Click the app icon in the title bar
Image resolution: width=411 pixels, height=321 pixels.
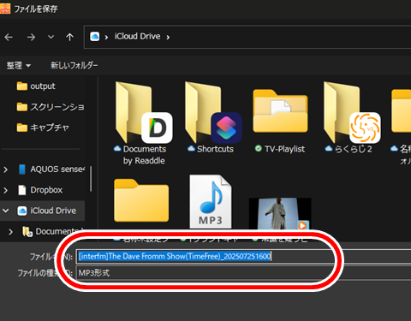point(5,9)
